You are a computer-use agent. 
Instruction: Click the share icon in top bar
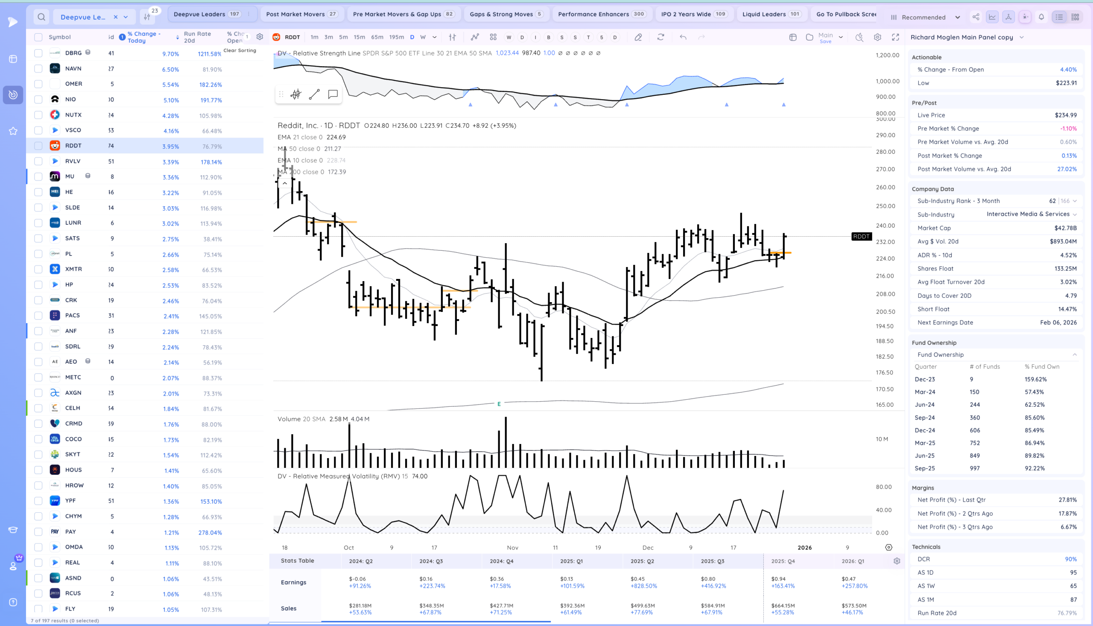pyautogui.click(x=976, y=17)
